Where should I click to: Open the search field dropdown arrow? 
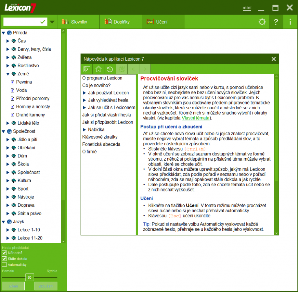coord(52,22)
